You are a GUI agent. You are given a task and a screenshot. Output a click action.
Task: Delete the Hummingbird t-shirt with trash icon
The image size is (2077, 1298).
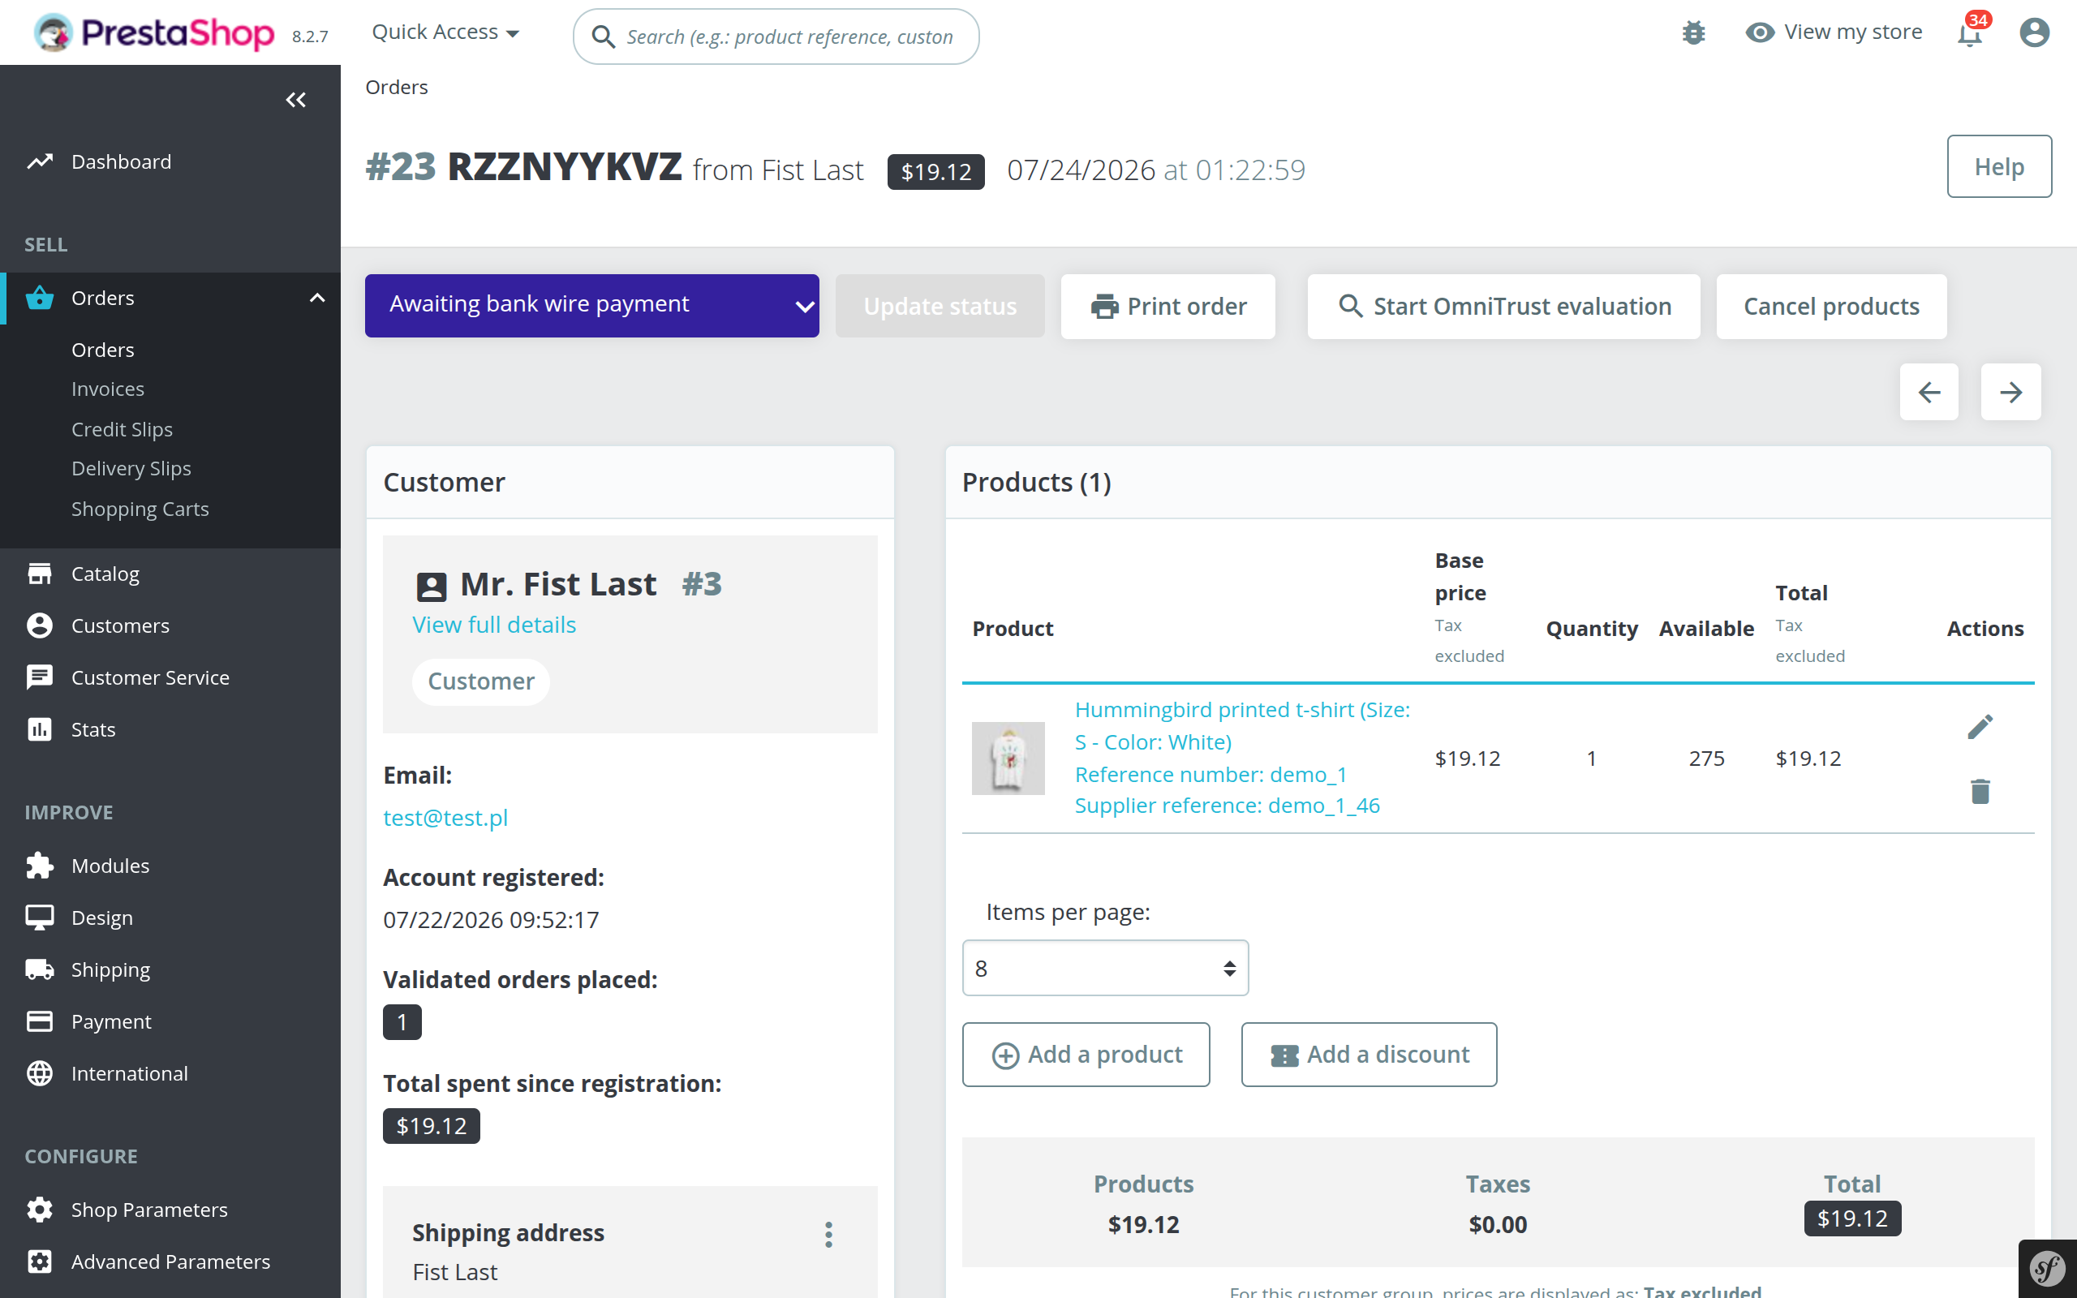pyautogui.click(x=1980, y=792)
